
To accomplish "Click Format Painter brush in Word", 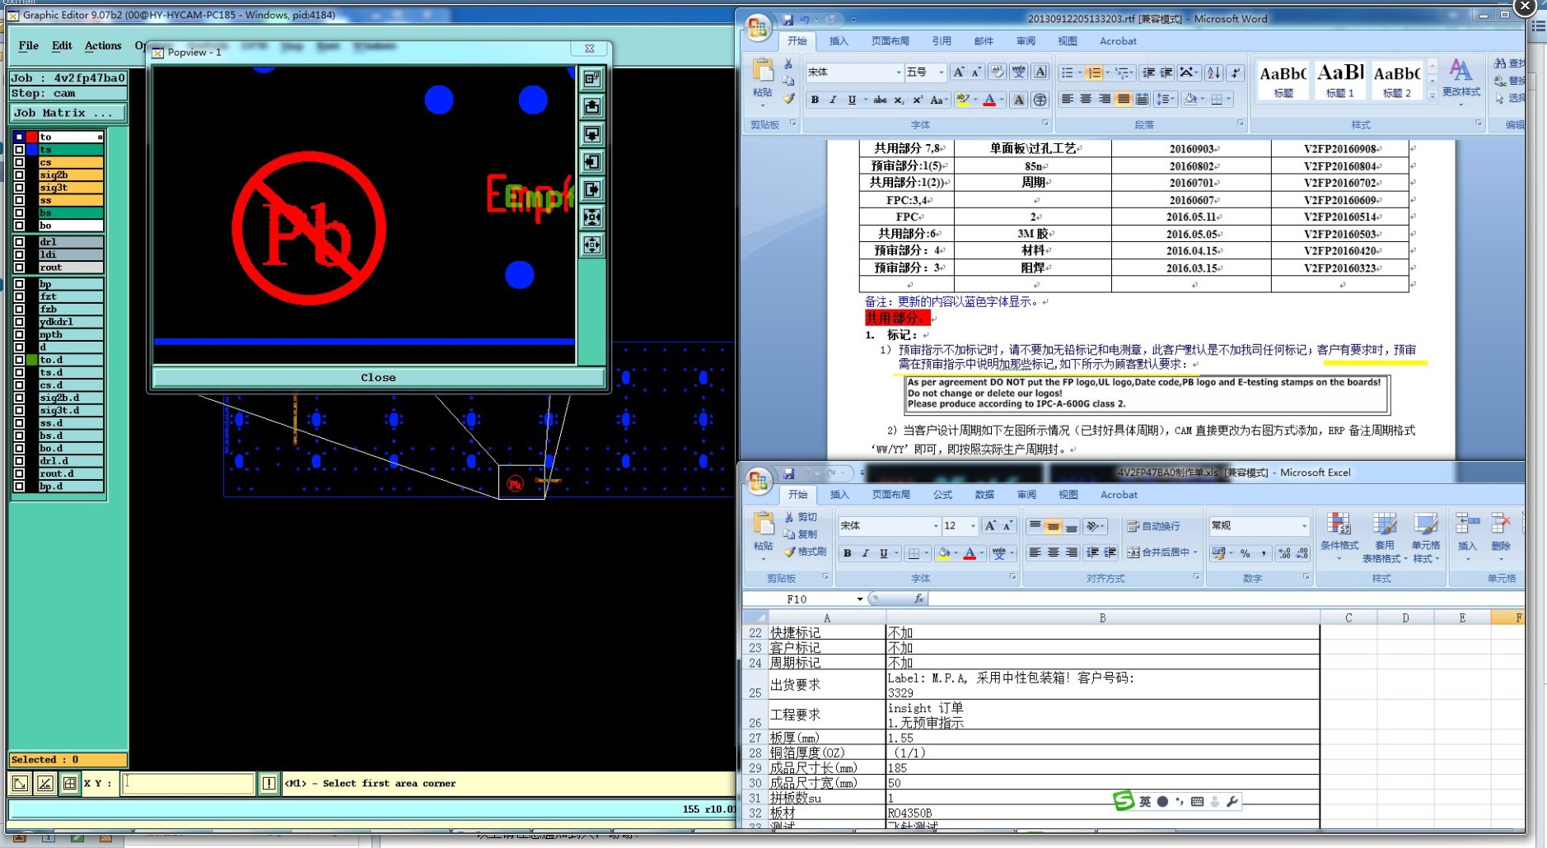I will click(x=789, y=99).
